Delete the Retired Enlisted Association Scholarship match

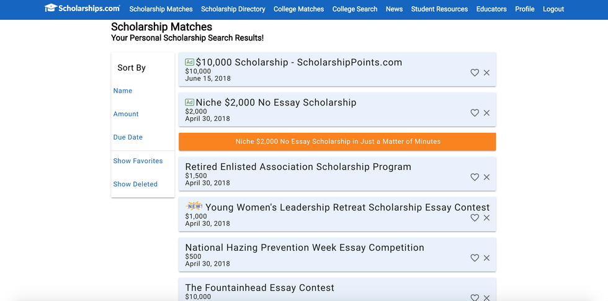tap(487, 177)
